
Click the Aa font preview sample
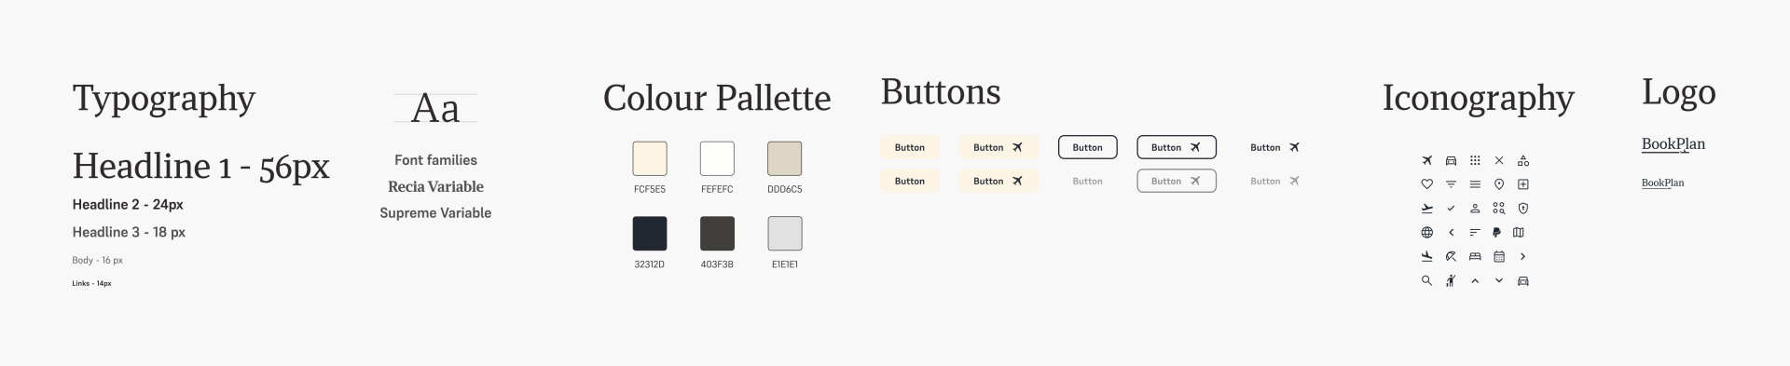click(x=435, y=108)
